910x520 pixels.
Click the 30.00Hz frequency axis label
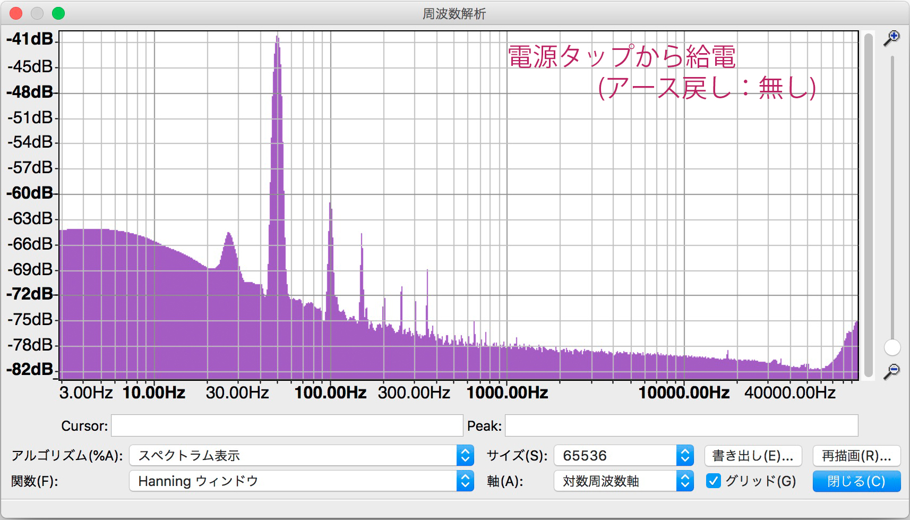point(237,393)
